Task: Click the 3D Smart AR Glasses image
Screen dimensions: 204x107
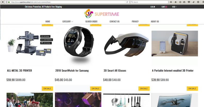Action: (126, 45)
